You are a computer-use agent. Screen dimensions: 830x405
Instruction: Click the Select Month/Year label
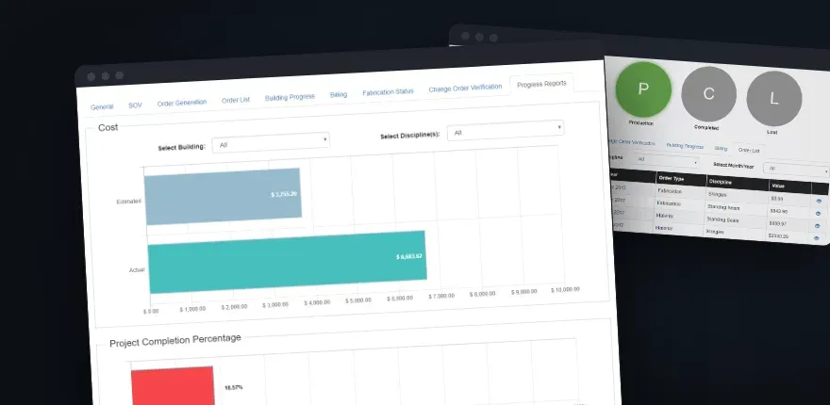click(733, 165)
